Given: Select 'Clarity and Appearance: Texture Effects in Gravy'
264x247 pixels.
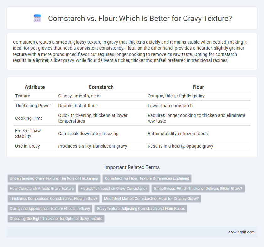Looking at the screenshot, I should tap(50, 209).
